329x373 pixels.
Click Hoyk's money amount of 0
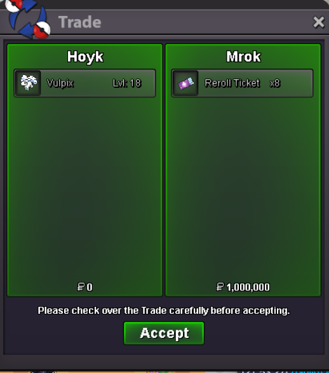90,287
